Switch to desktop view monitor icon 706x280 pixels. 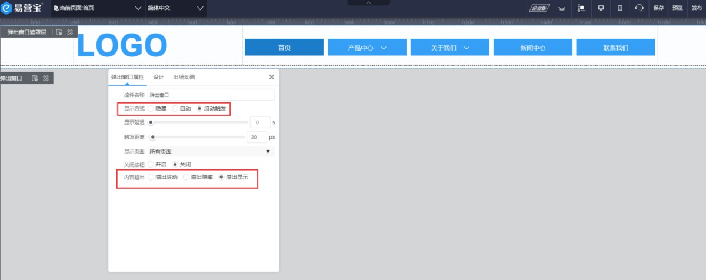(601, 8)
